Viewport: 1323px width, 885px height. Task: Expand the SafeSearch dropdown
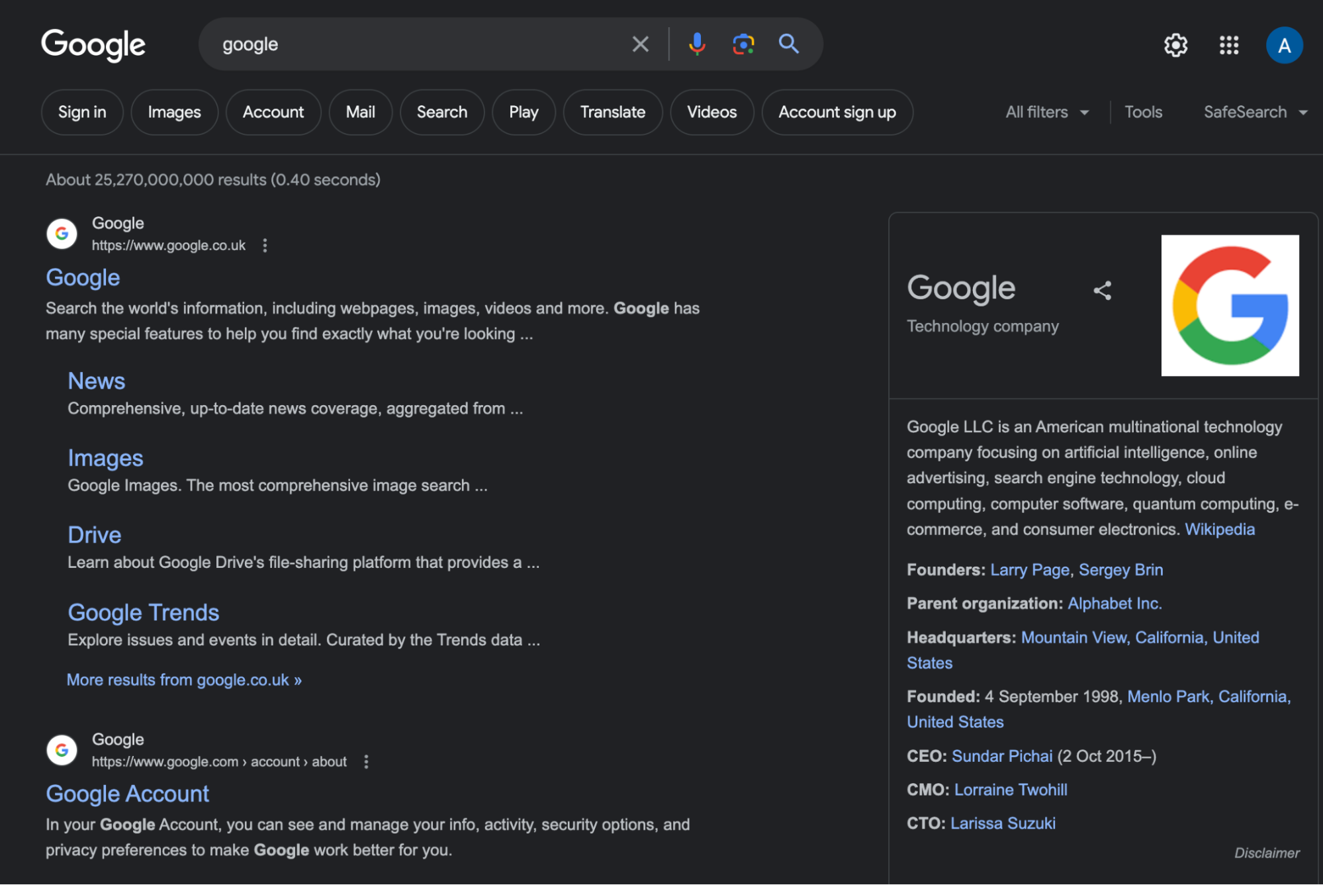[1255, 113]
